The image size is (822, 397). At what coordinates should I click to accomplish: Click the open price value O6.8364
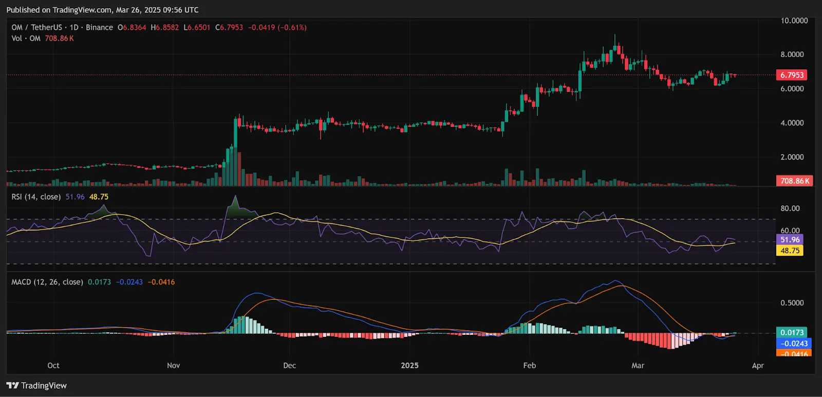pos(132,27)
